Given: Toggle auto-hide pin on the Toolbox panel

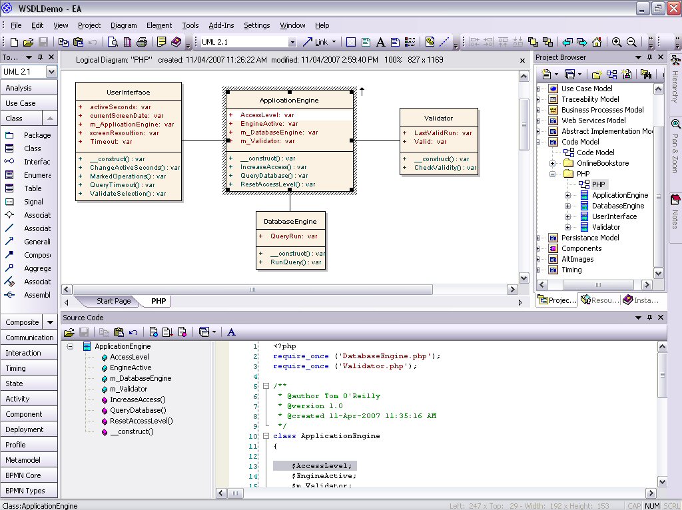Looking at the screenshot, I should pos(40,57).
